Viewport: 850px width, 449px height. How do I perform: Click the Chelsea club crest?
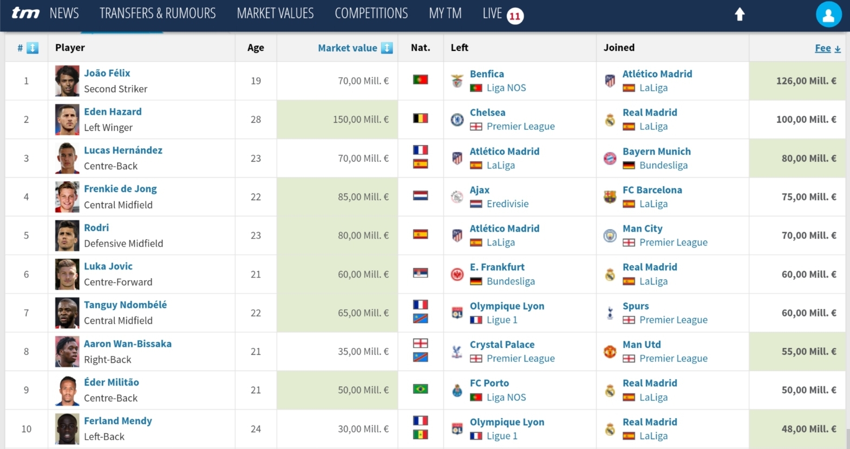coord(457,120)
